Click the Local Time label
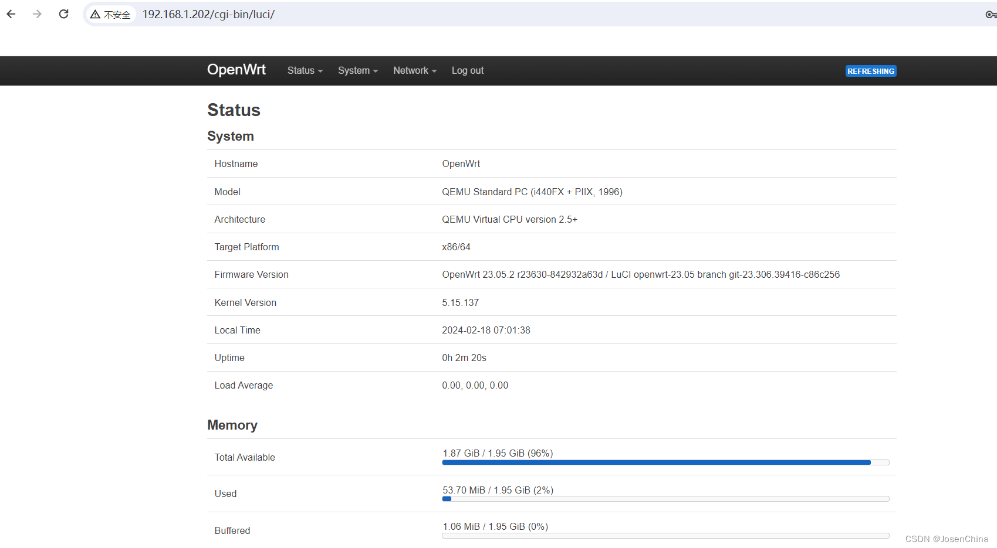Screen dimensions: 997x548 coord(237,330)
